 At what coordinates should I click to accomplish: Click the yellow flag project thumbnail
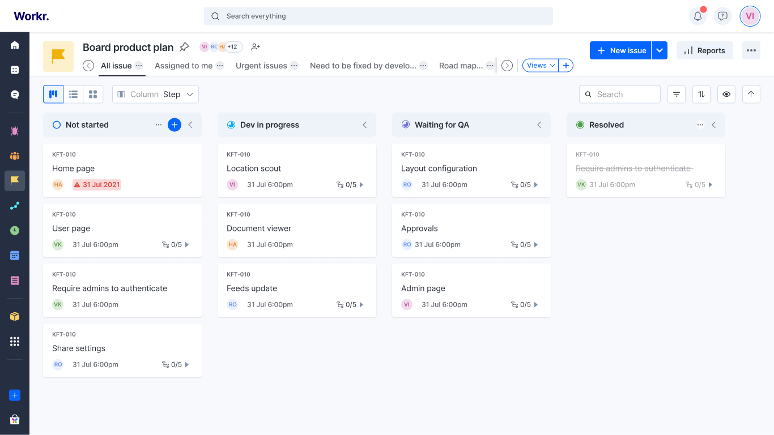(58, 57)
